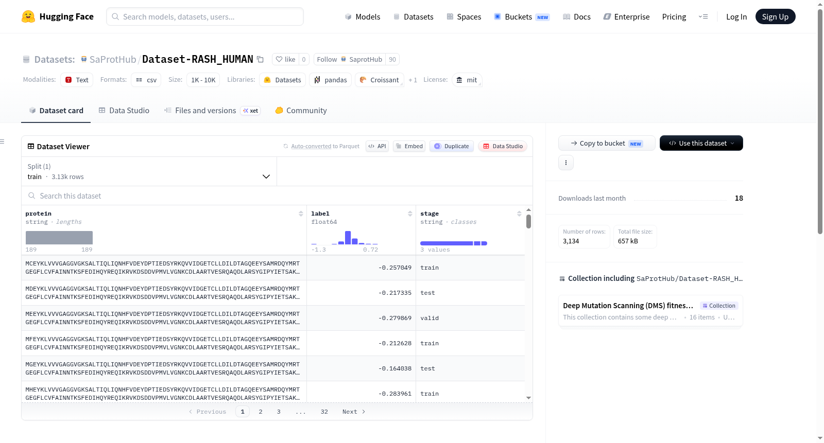Switch to the Data Studio tab
Viewport: 824px width, 443px height.
tap(124, 111)
